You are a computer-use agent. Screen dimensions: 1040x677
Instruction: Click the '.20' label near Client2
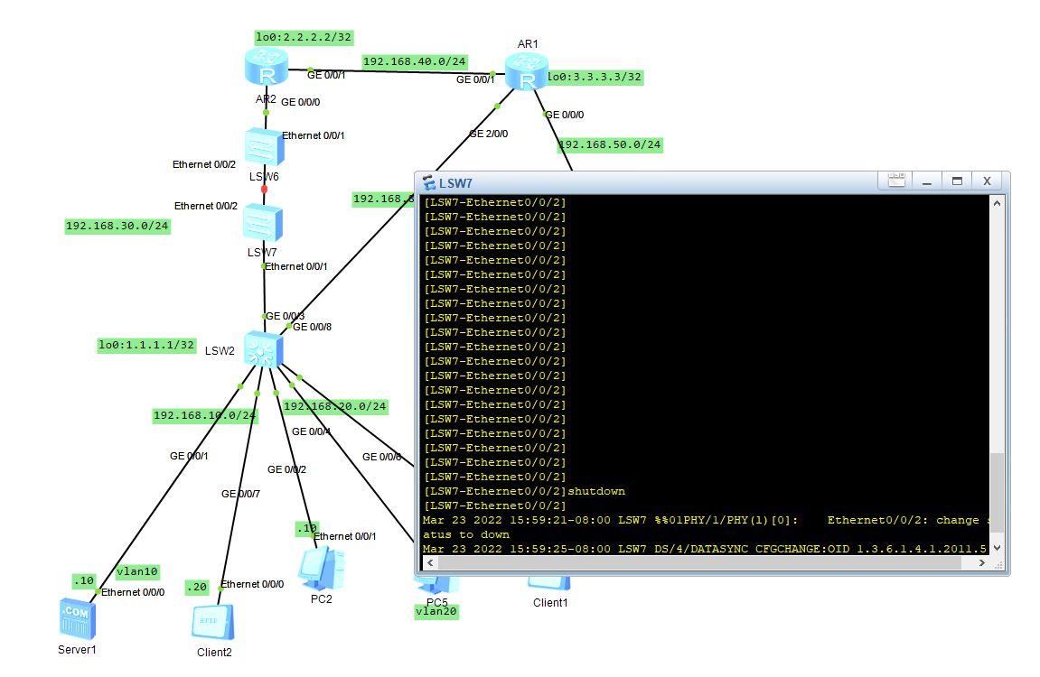tap(197, 587)
